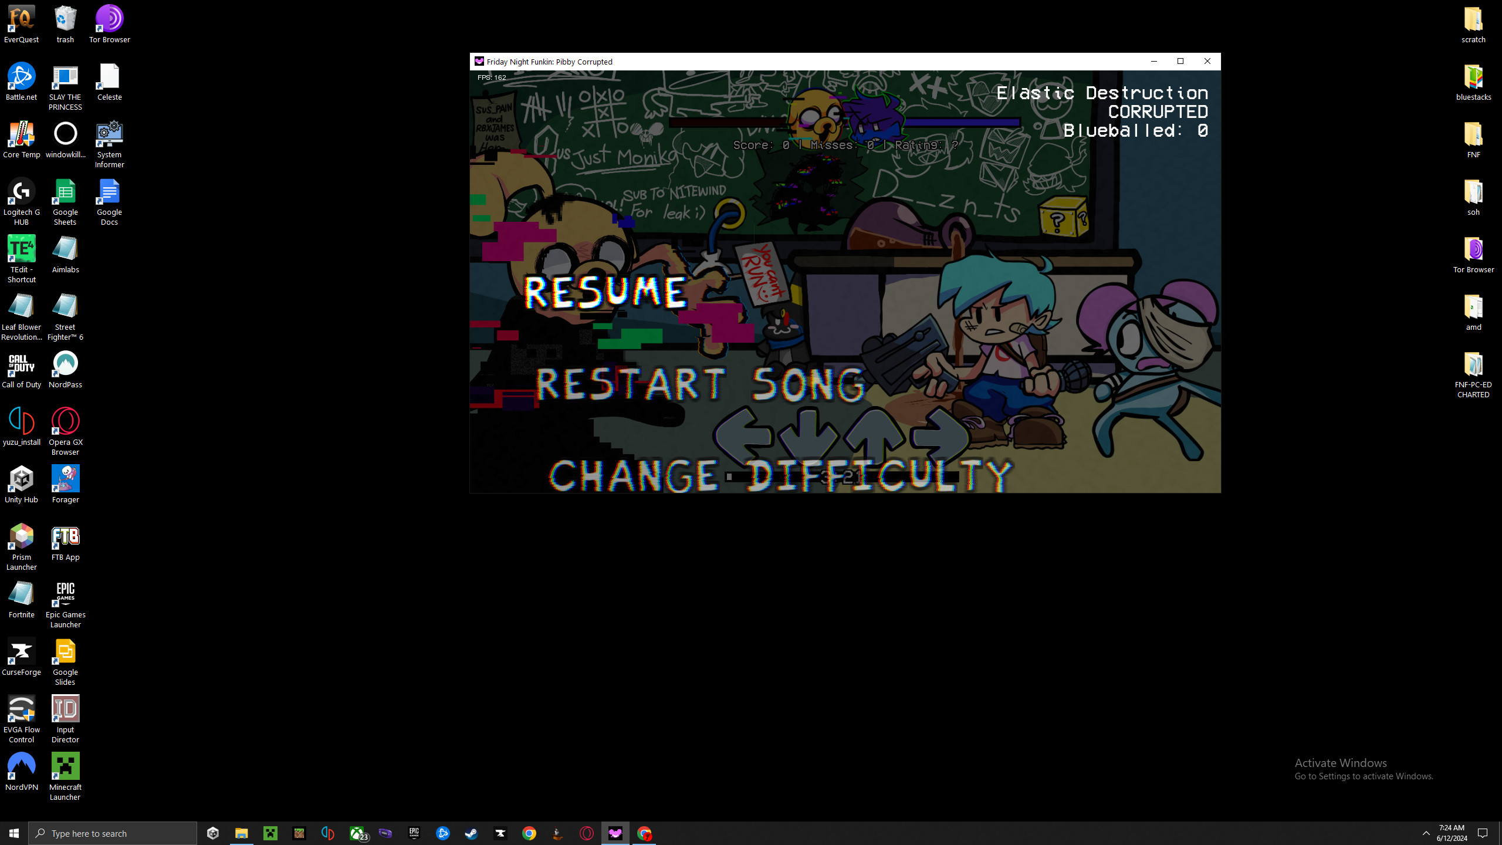
Task: Select System Informer desktop icon
Action: 110,144
